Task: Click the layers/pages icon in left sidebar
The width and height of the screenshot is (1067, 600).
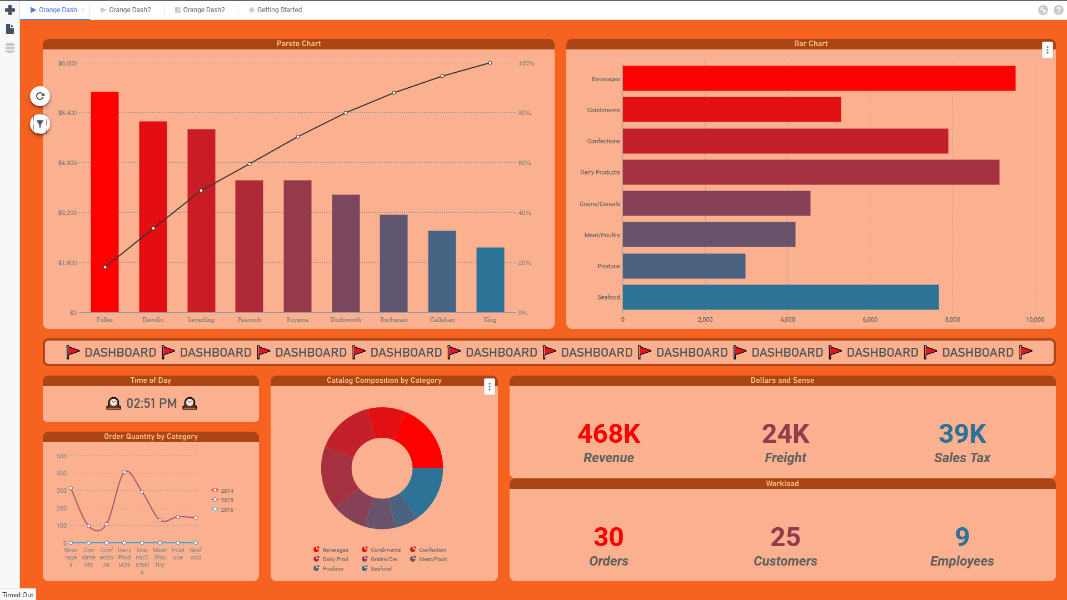Action: click(x=10, y=48)
